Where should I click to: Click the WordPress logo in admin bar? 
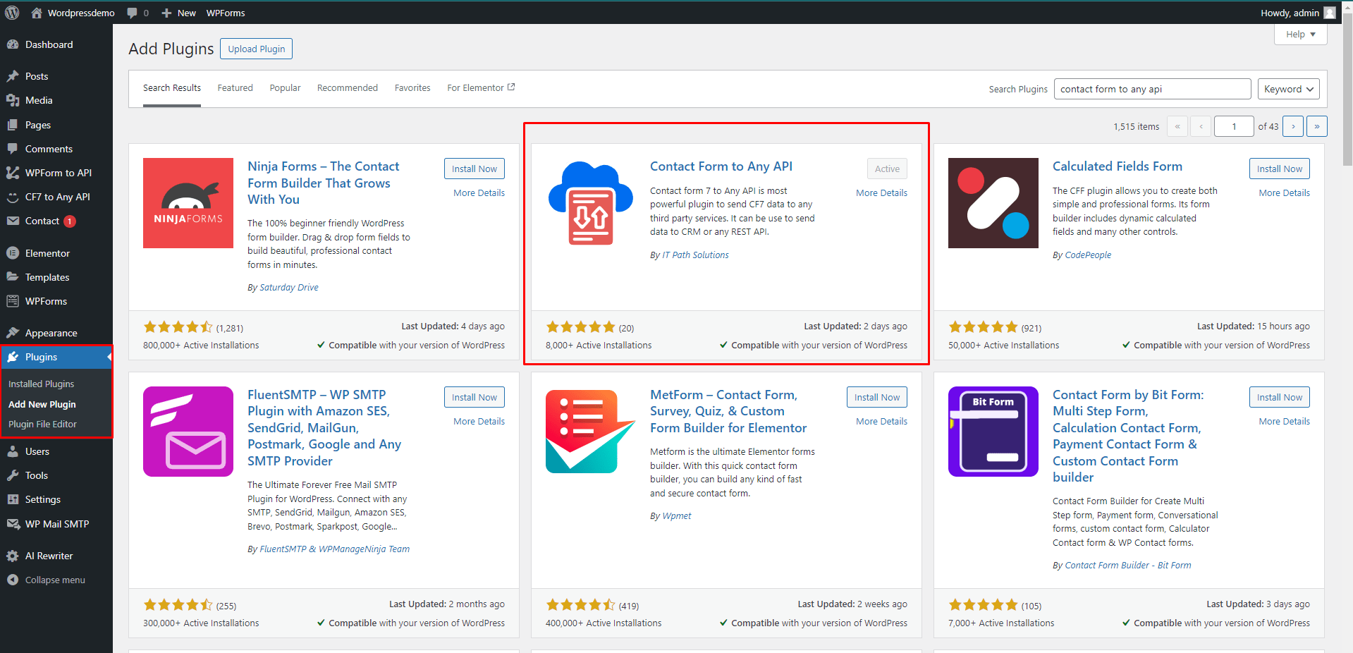pos(12,13)
